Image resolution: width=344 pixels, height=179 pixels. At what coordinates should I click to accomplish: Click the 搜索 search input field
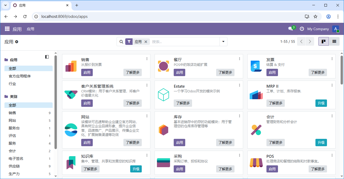pyautogui.click(x=185, y=42)
